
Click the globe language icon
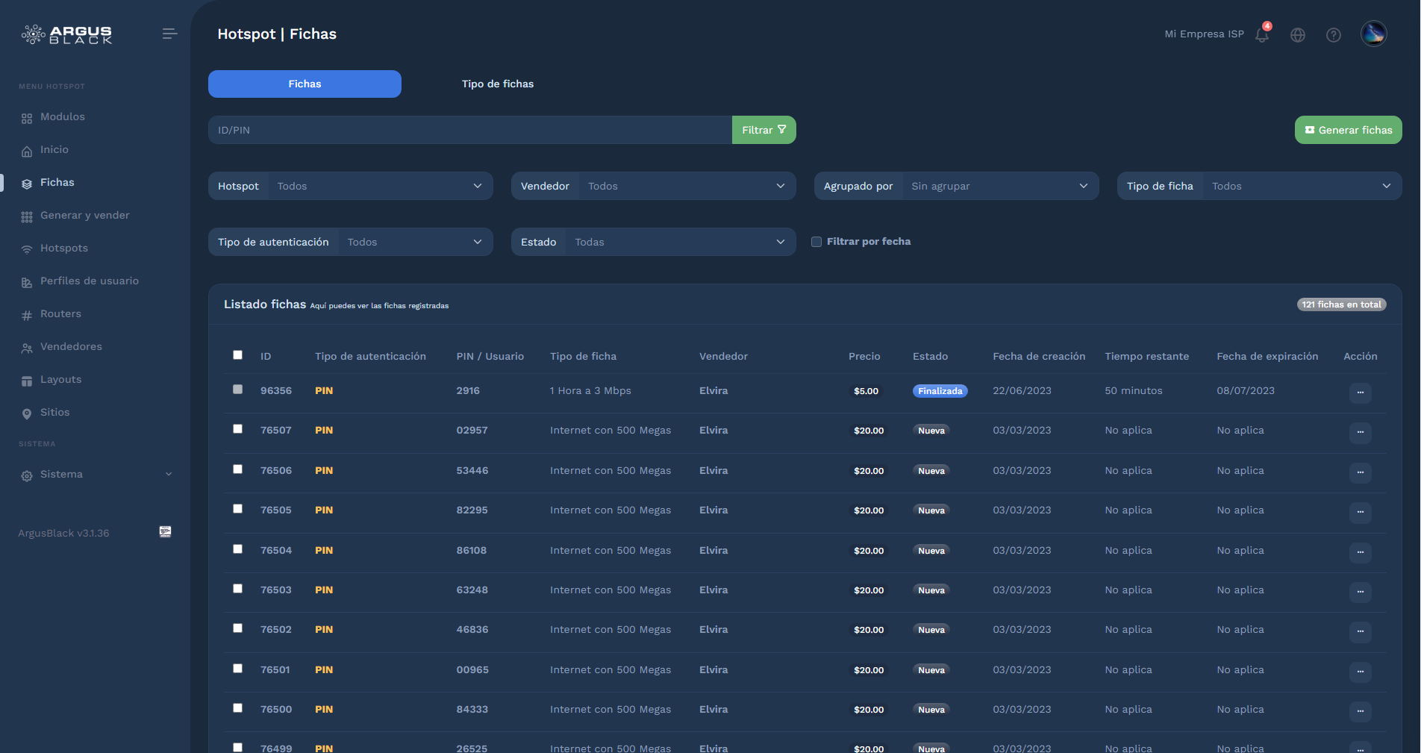click(x=1298, y=35)
